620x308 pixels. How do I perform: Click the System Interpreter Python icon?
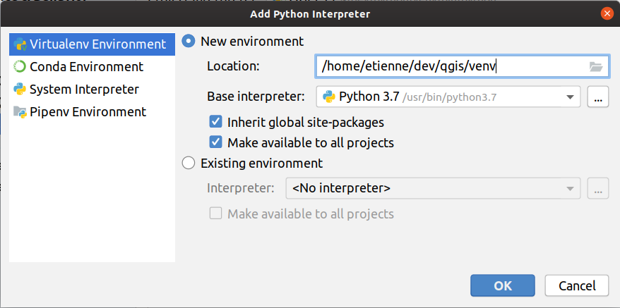20,90
